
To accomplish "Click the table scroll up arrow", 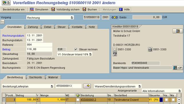I will click(179, 99).
